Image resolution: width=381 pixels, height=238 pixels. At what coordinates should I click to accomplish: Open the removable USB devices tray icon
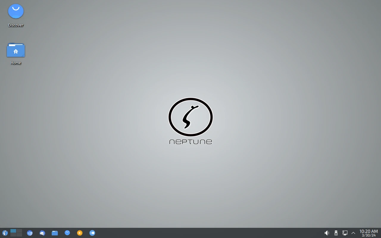tap(336, 233)
